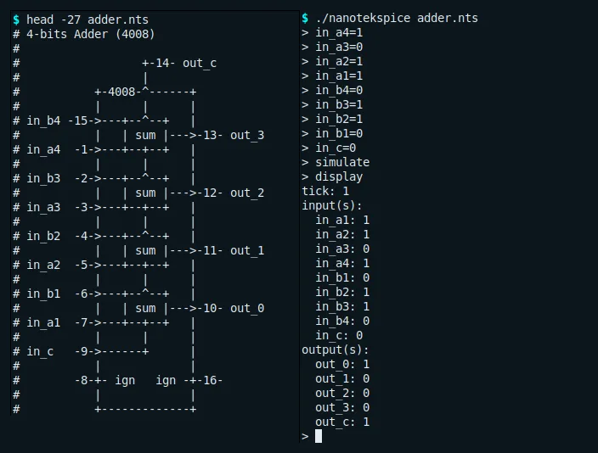Select the '> in_a1=1' prompt line
The width and height of the screenshot is (598, 453).
point(332,75)
